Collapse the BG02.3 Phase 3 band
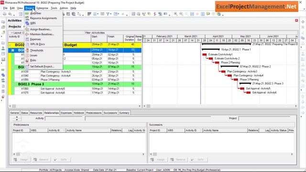This screenshot has height=172, width=306. point(13,84)
